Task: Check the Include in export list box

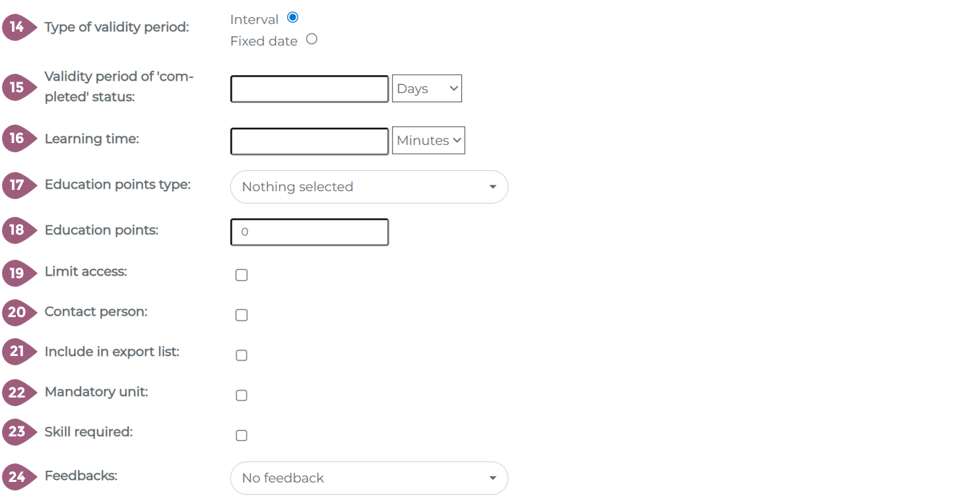Action: (242, 355)
